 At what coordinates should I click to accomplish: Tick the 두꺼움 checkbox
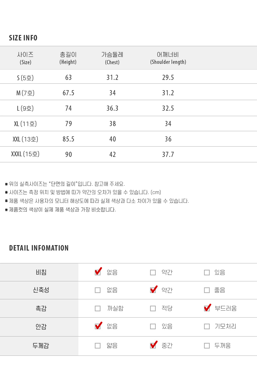click(207, 346)
